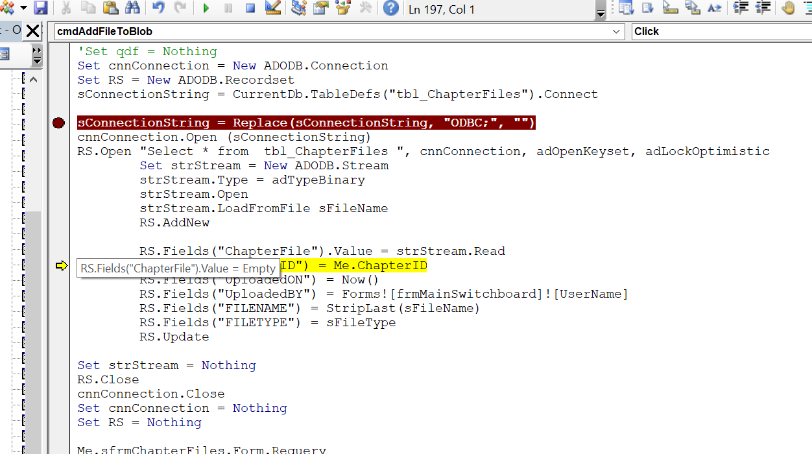Click the strStream.Read assignment line

322,251
